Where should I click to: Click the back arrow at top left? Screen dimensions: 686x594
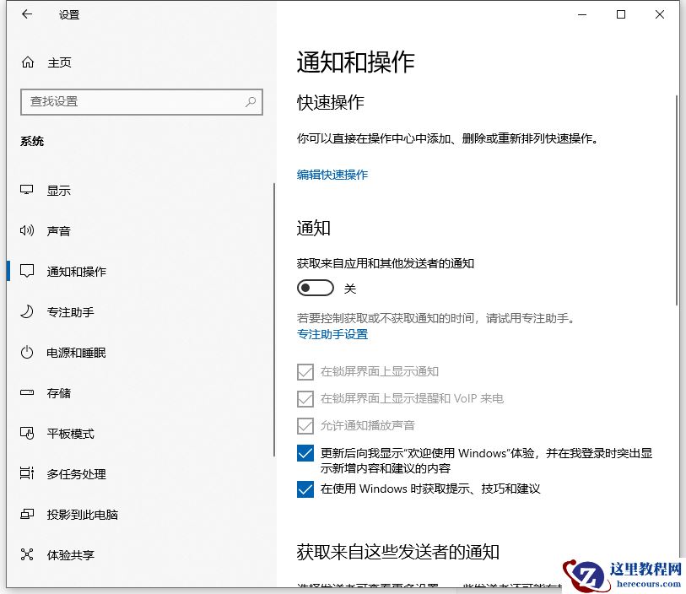[24, 13]
